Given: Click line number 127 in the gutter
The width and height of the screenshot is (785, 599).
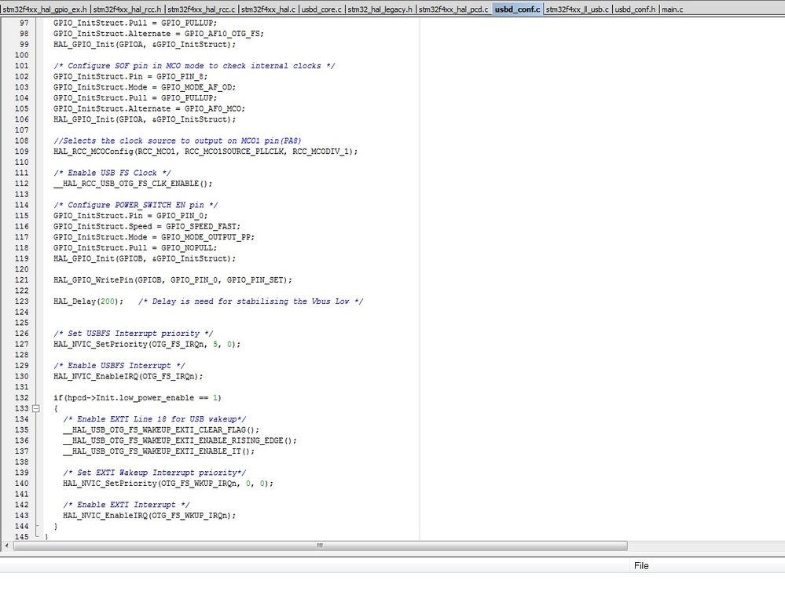Looking at the screenshot, I should point(21,344).
